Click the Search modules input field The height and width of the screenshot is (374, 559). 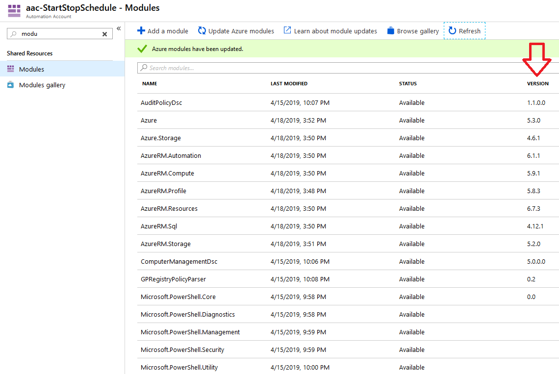point(348,68)
